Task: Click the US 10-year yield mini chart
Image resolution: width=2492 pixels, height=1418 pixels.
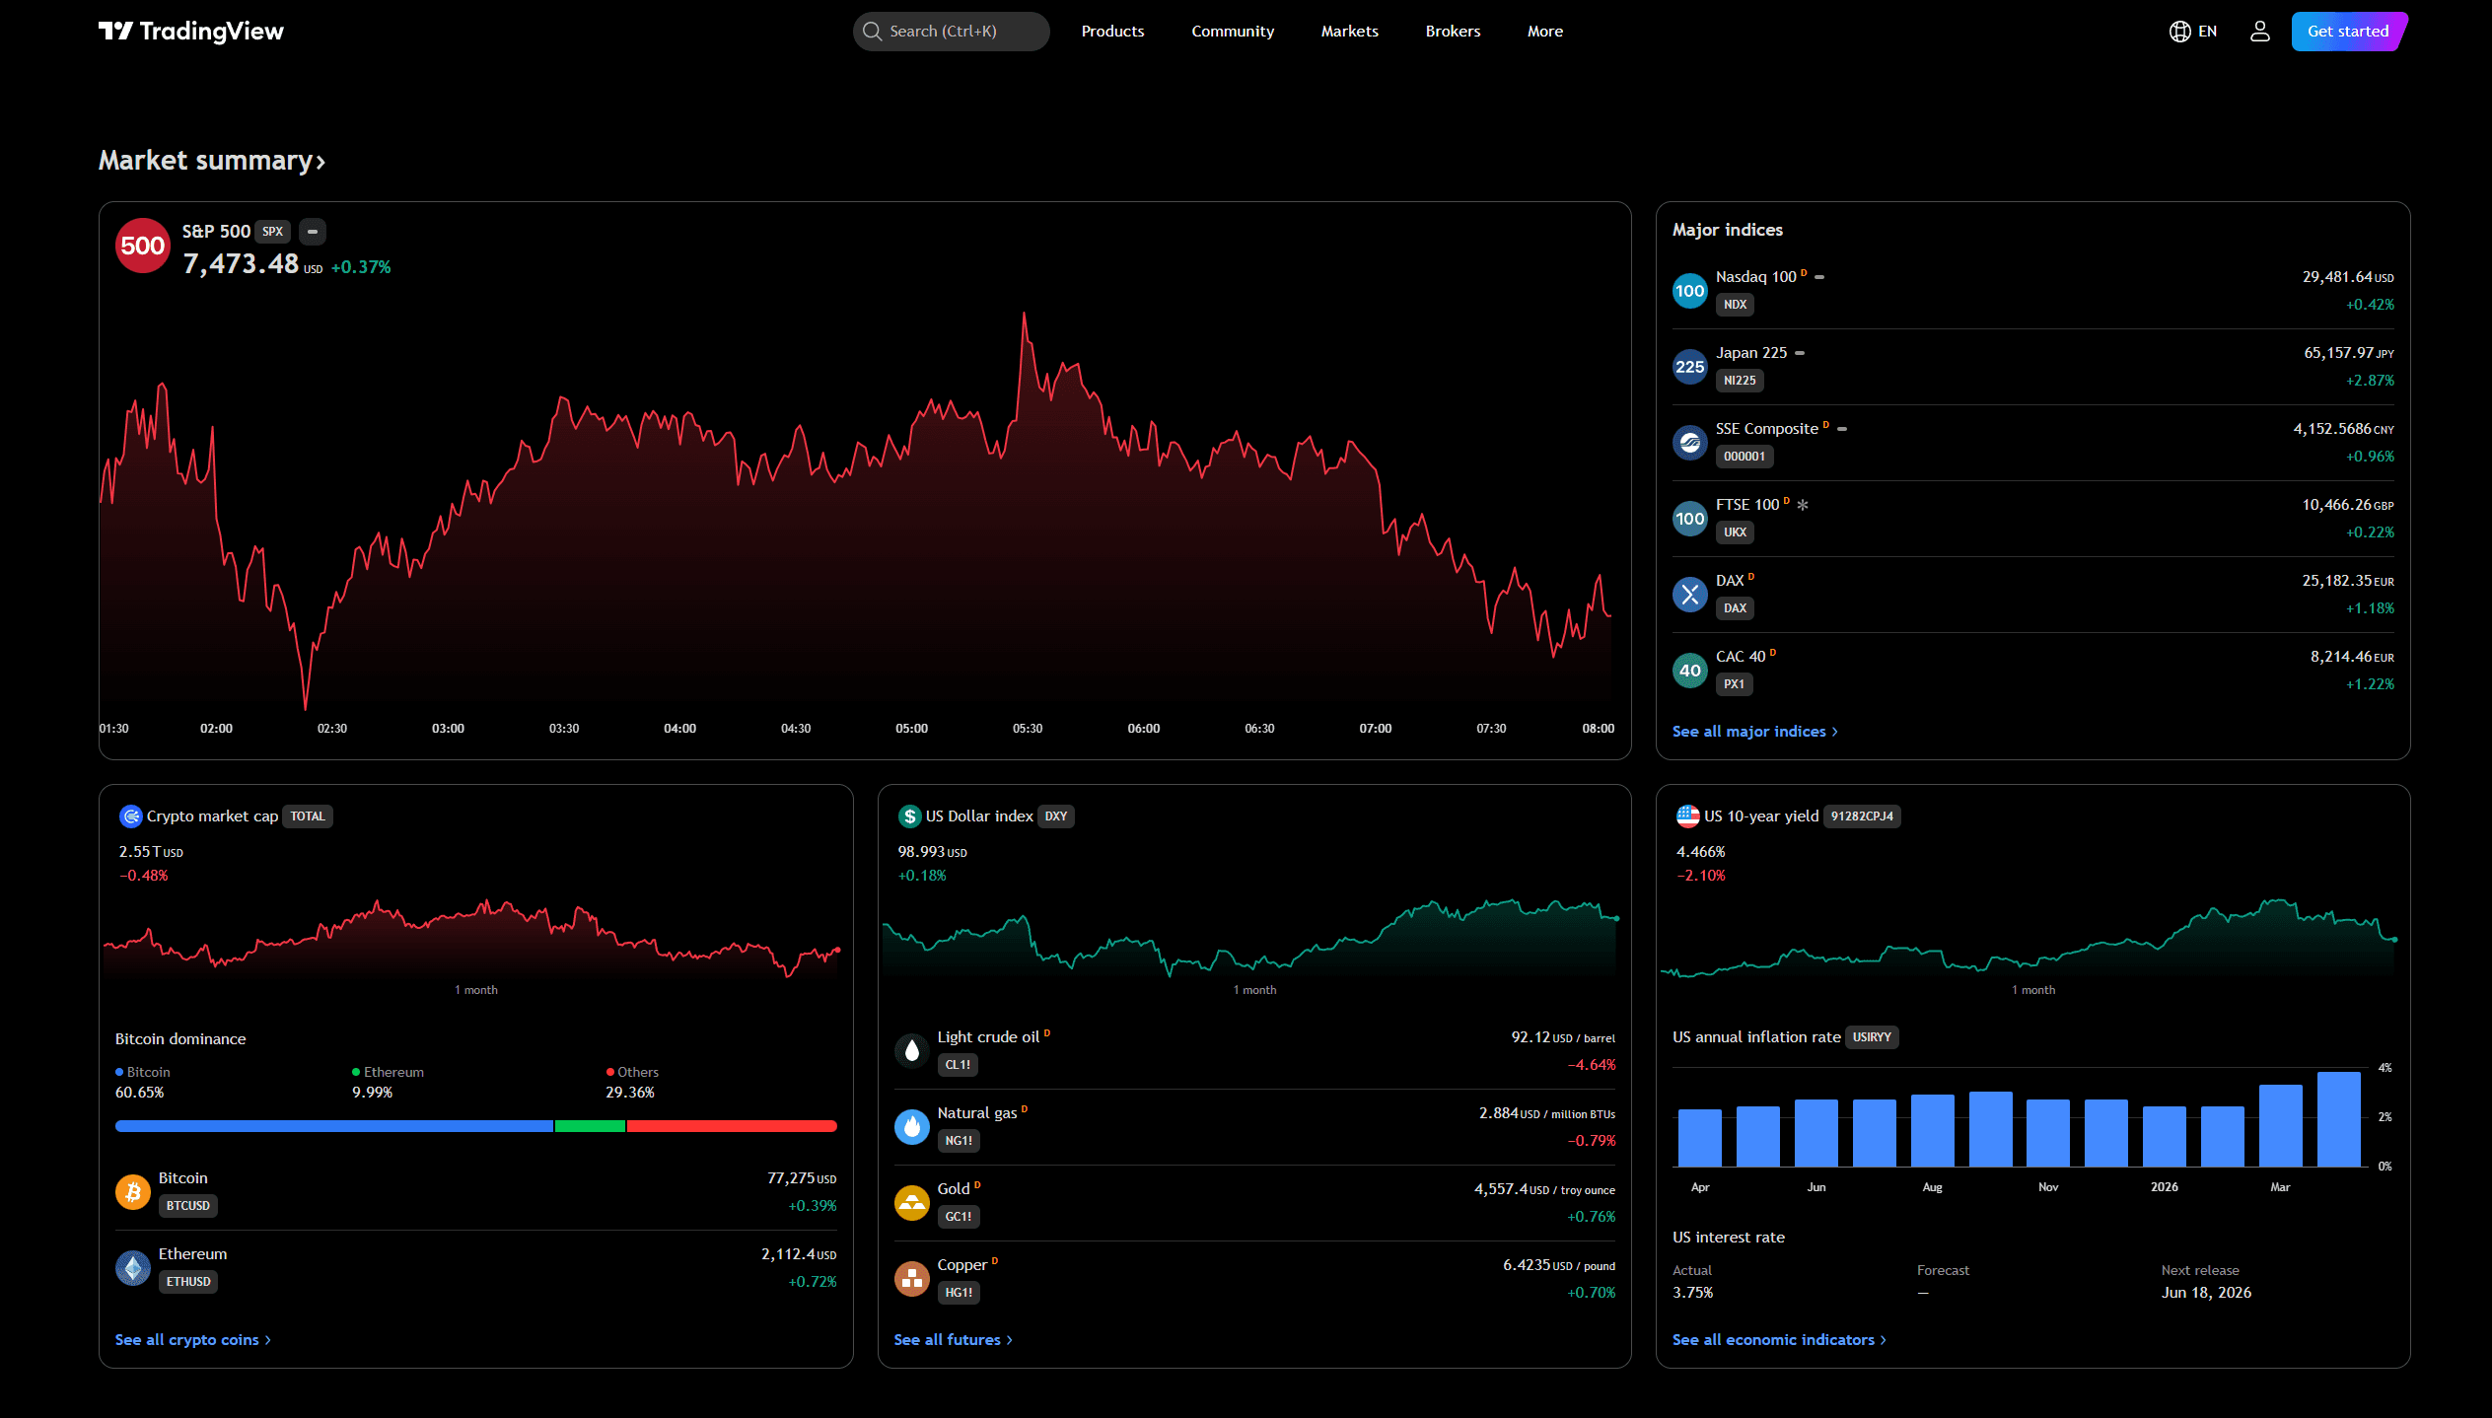Action: [x=2029, y=937]
